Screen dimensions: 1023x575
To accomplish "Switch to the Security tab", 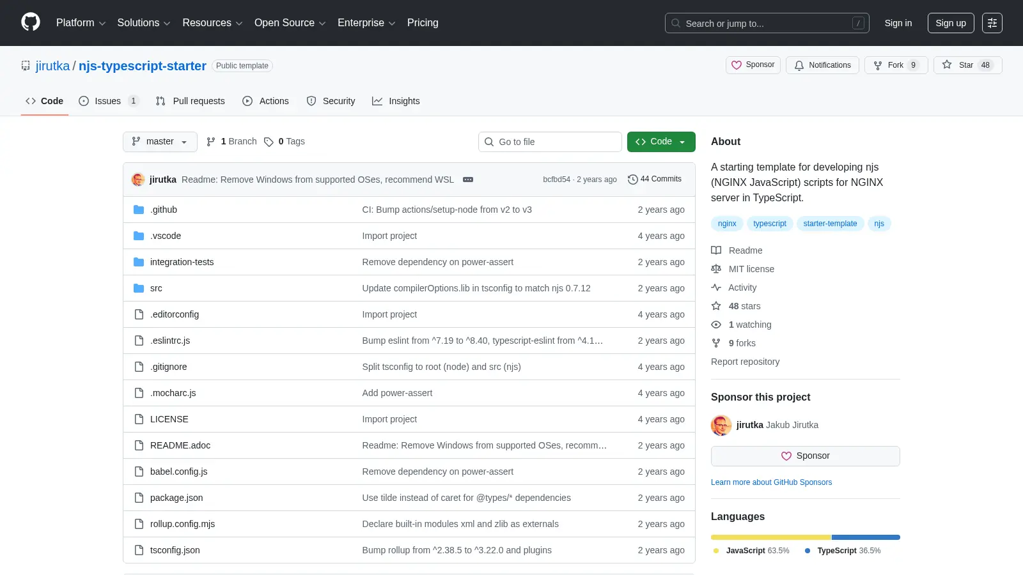I will click(x=331, y=101).
